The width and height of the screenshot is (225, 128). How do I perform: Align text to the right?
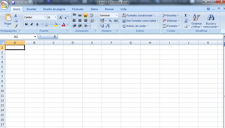tap(85, 20)
